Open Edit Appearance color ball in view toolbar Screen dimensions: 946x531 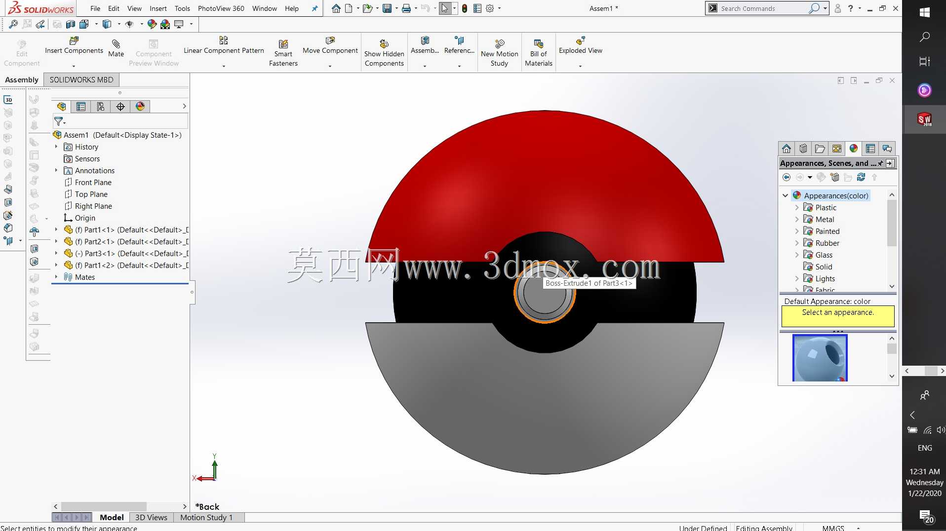tap(152, 24)
